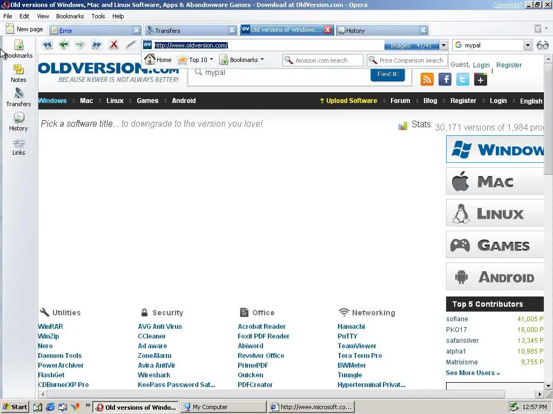Open the TeamViewer link
This screenshot has width=553, height=414.
357,346
